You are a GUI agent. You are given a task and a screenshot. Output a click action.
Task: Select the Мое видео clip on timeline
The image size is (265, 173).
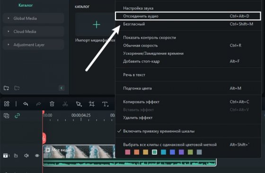(79, 152)
